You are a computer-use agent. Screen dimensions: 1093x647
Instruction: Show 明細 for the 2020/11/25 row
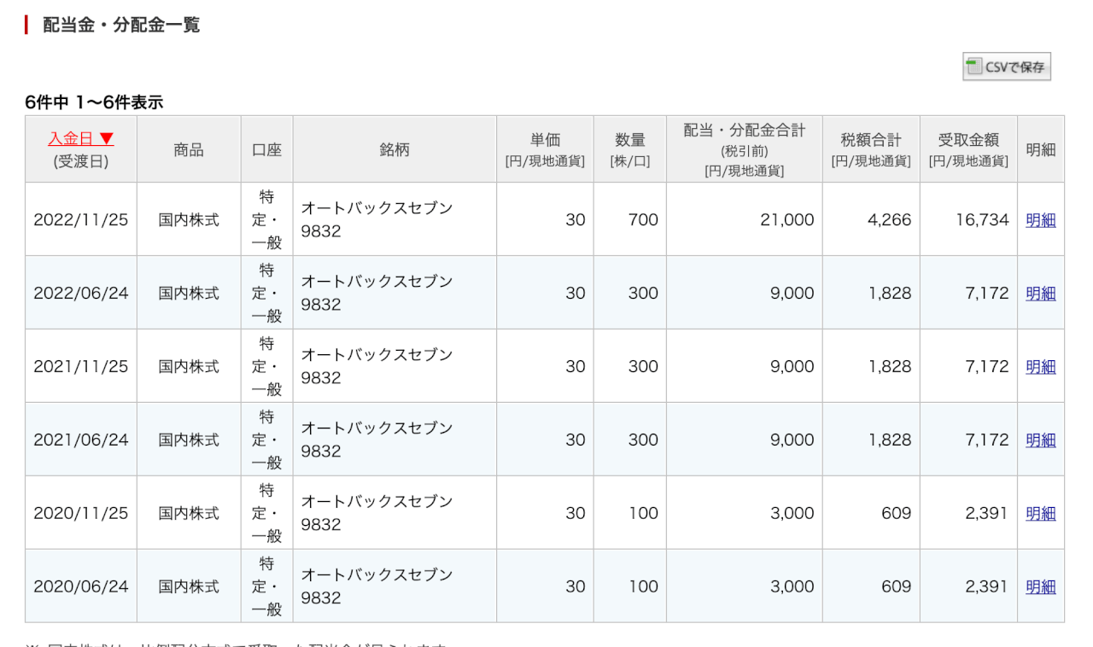(1040, 514)
